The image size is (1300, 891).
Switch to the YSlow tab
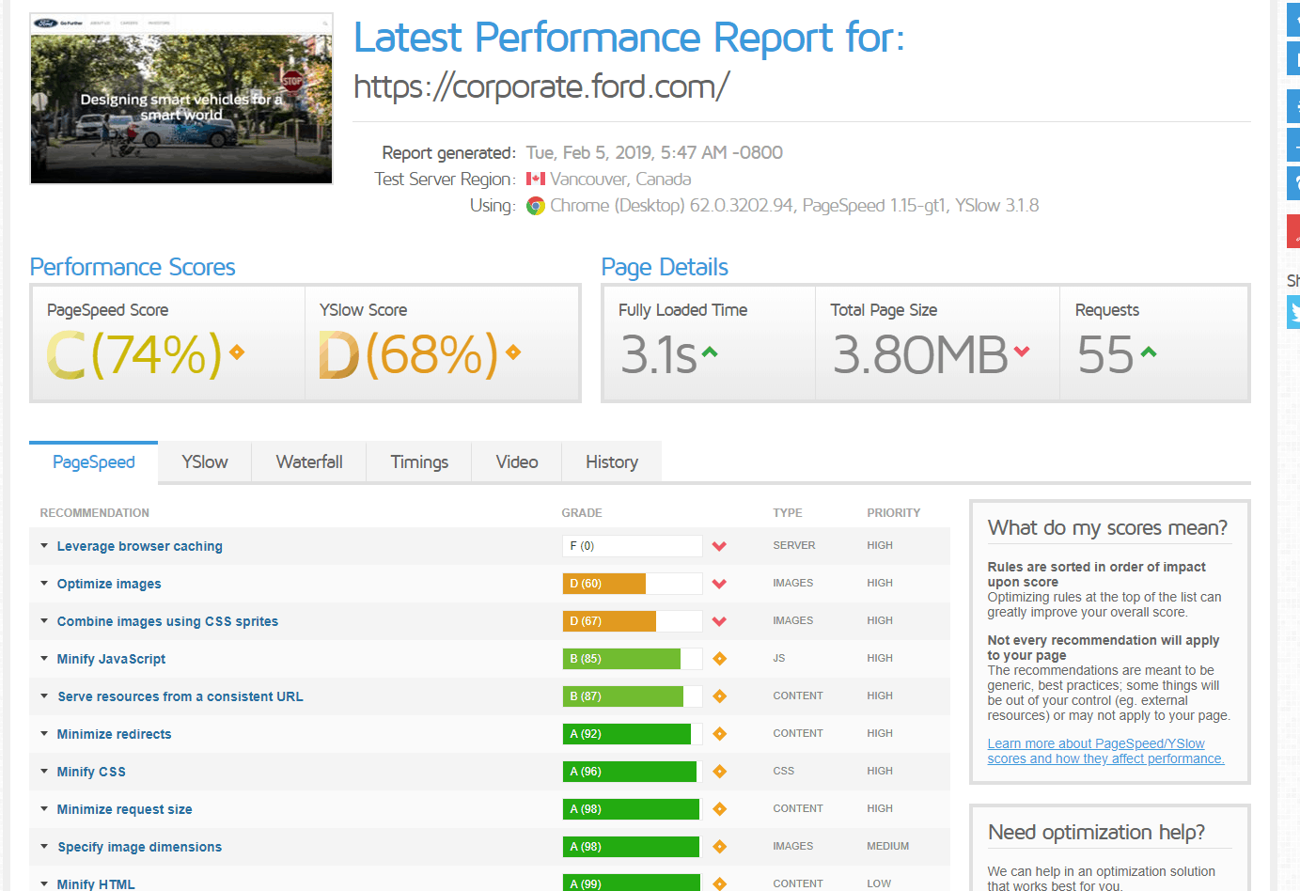point(205,462)
